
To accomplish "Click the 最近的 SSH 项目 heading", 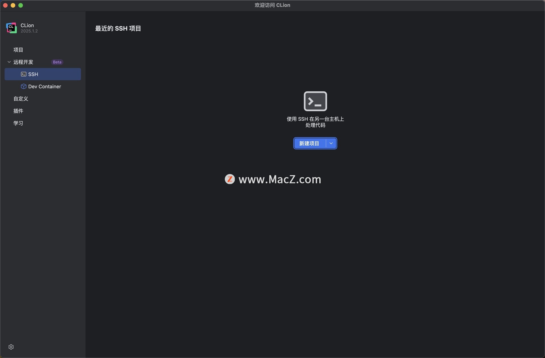I will (118, 28).
